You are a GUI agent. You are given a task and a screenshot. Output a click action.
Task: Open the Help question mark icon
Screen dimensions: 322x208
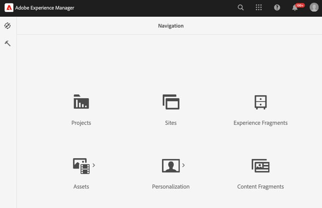[277, 8]
